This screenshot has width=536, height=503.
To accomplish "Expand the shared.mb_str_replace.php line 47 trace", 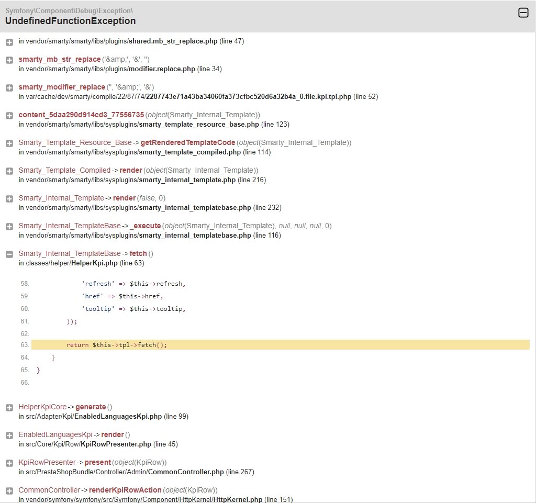I will point(9,42).
